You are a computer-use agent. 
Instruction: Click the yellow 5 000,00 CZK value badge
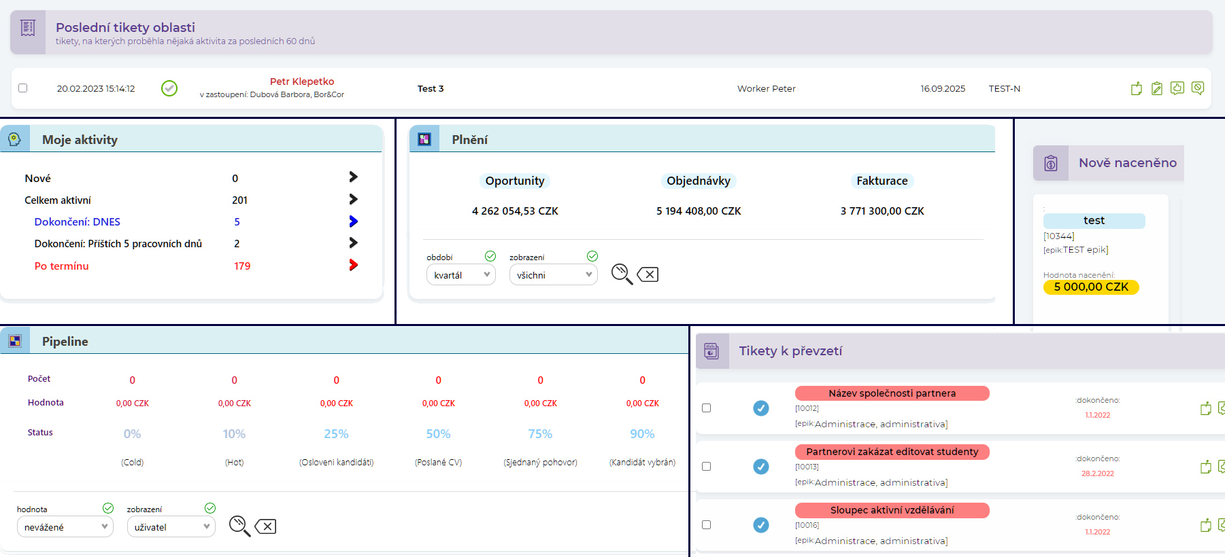point(1090,287)
